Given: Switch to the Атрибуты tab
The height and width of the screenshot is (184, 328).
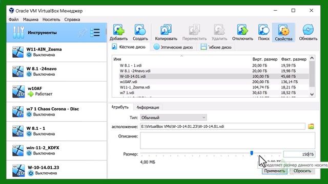Looking at the screenshot, I should (x=120, y=107).
